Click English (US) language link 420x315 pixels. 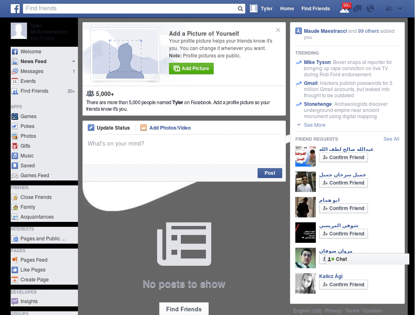tap(307, 311)
